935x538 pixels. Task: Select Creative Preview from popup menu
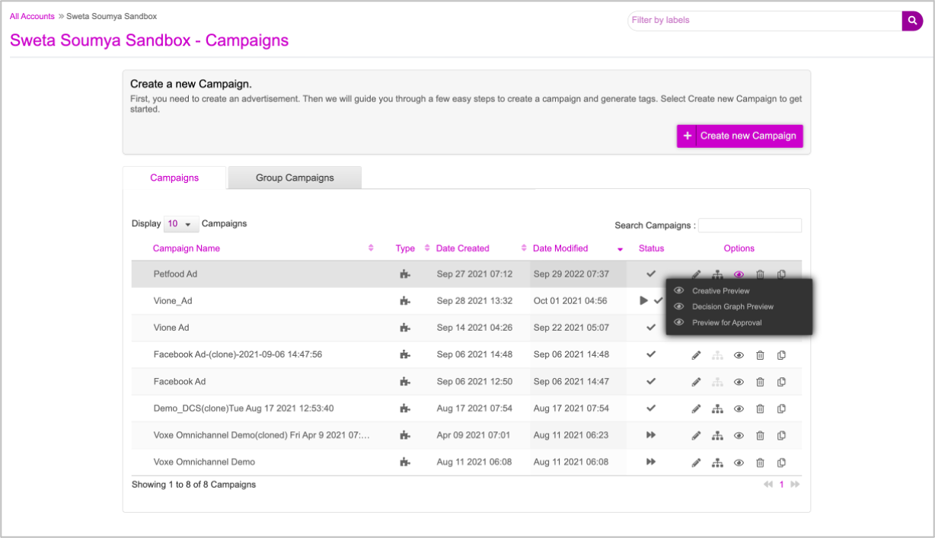(720, 291)
